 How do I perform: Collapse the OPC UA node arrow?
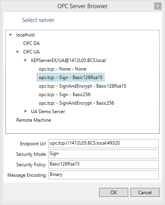[x=17, y=52]
